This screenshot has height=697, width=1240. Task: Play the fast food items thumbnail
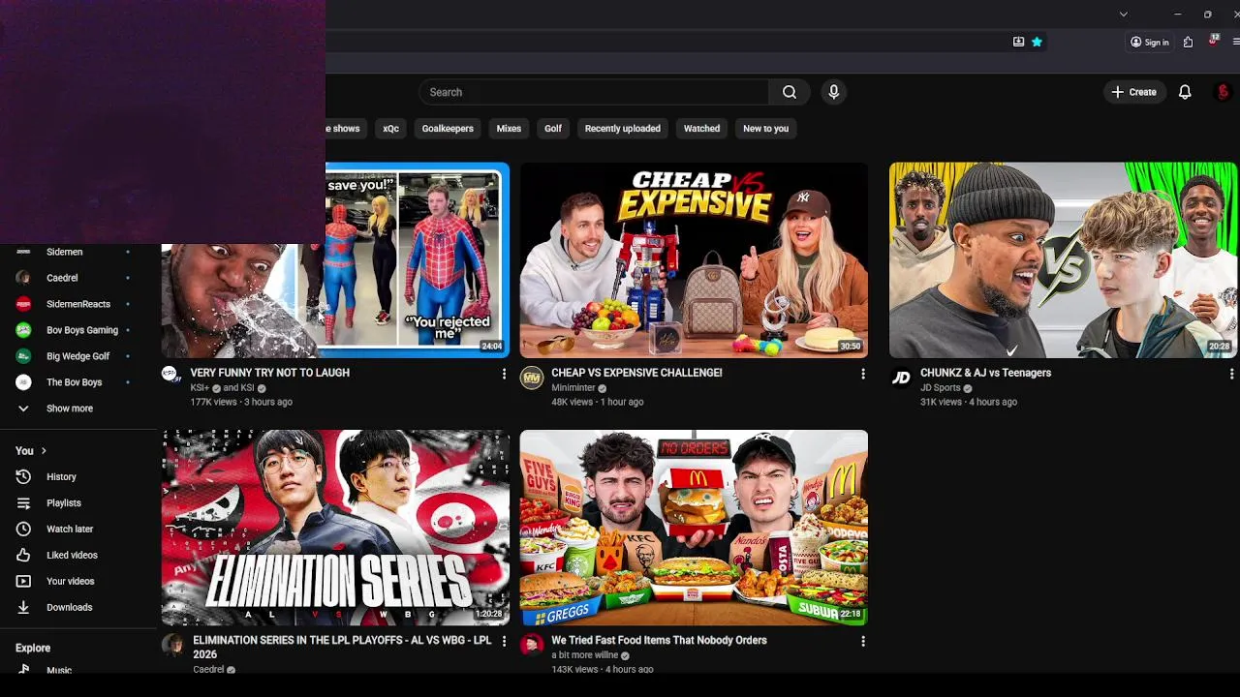694,528
